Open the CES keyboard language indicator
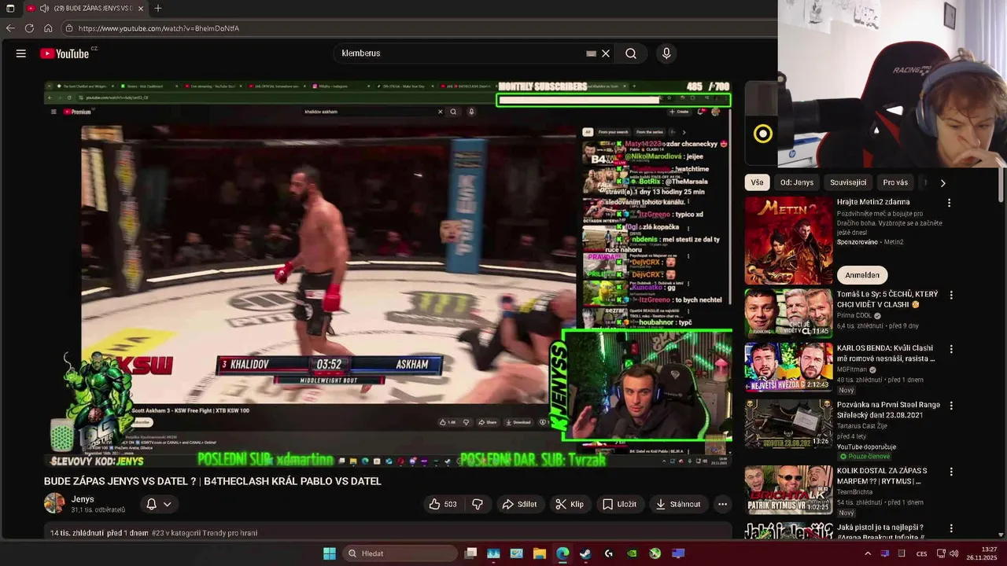Screen dimensions: 1007x566 tap(921, 553)
